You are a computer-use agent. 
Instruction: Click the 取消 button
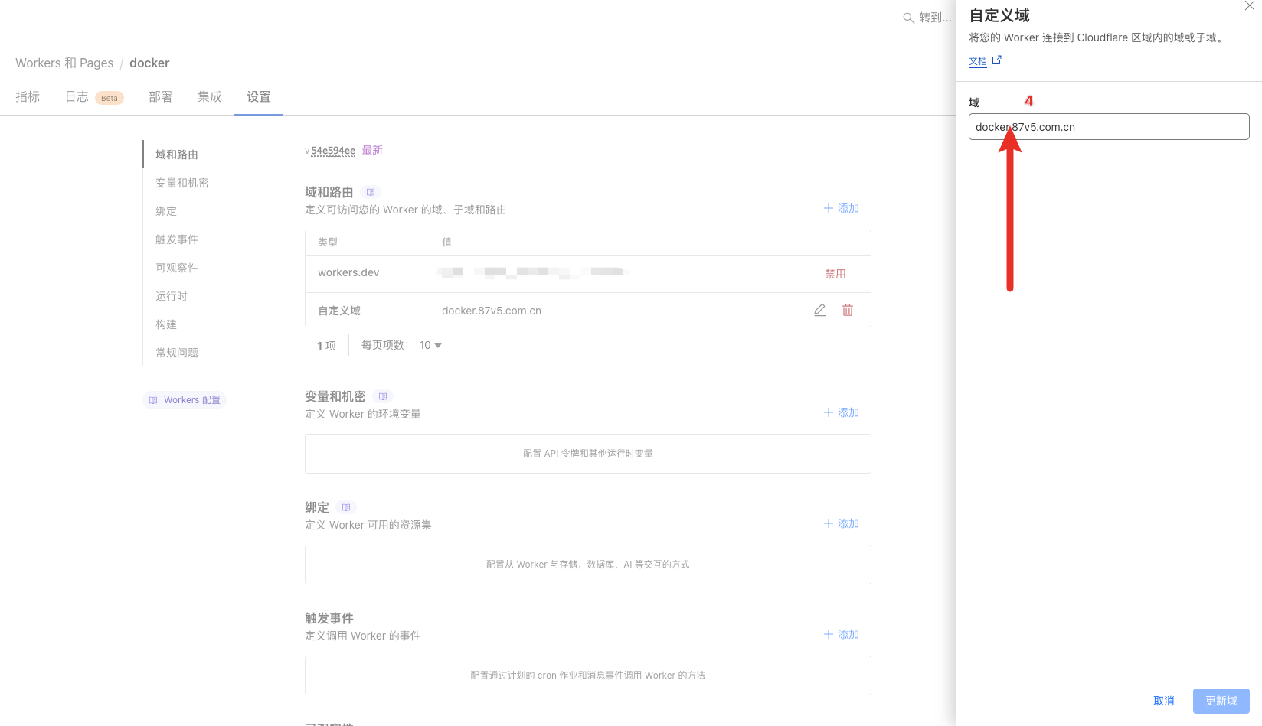[1164, 701]
